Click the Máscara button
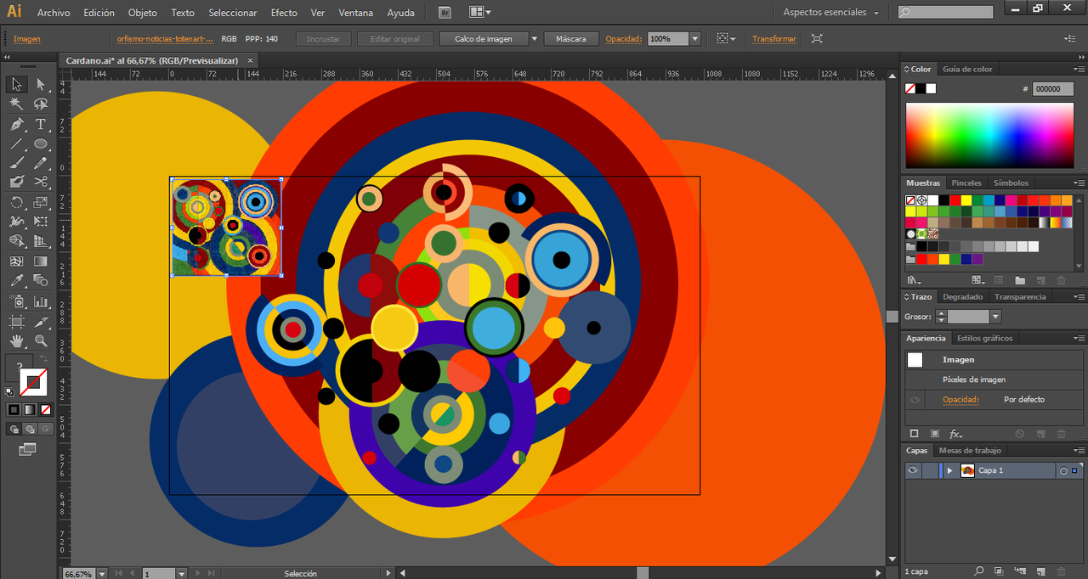 pos(570,39)
